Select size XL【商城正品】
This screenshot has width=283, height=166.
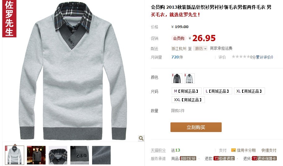[x=249, y=91]
